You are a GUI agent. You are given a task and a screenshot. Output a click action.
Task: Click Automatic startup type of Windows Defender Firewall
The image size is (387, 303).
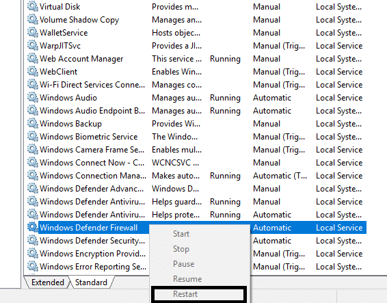pos(272,228)
